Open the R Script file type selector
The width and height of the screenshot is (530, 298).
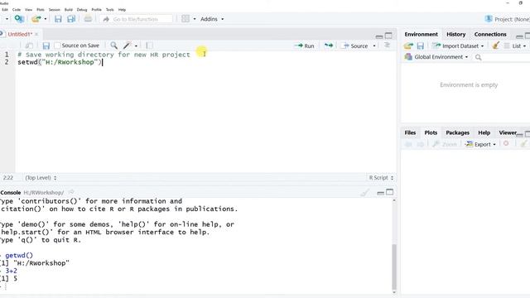381,178
